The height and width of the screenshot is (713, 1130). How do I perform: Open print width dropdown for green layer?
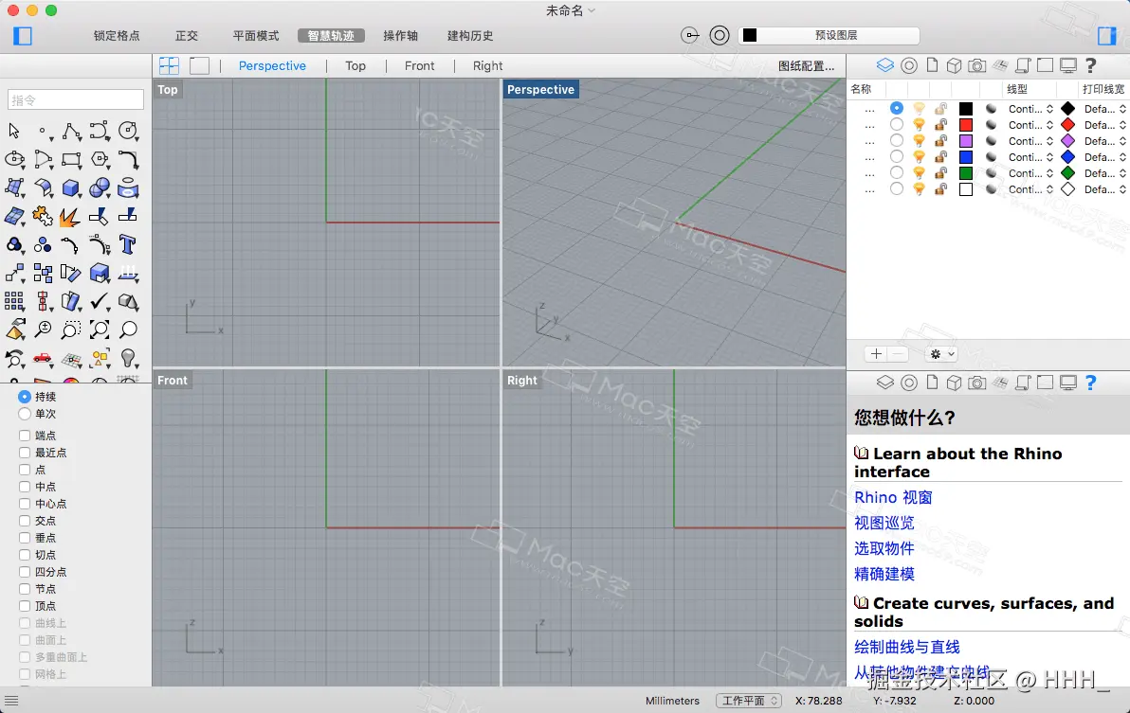pos(1104,173)
